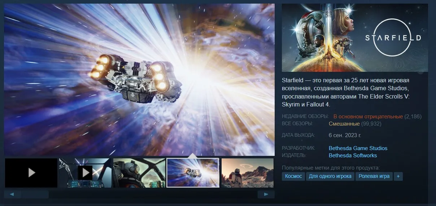Play the second cockpit video trailer thumbnail
The height and width of the screenshot is (206, 436).
click(x=85, y=173)
